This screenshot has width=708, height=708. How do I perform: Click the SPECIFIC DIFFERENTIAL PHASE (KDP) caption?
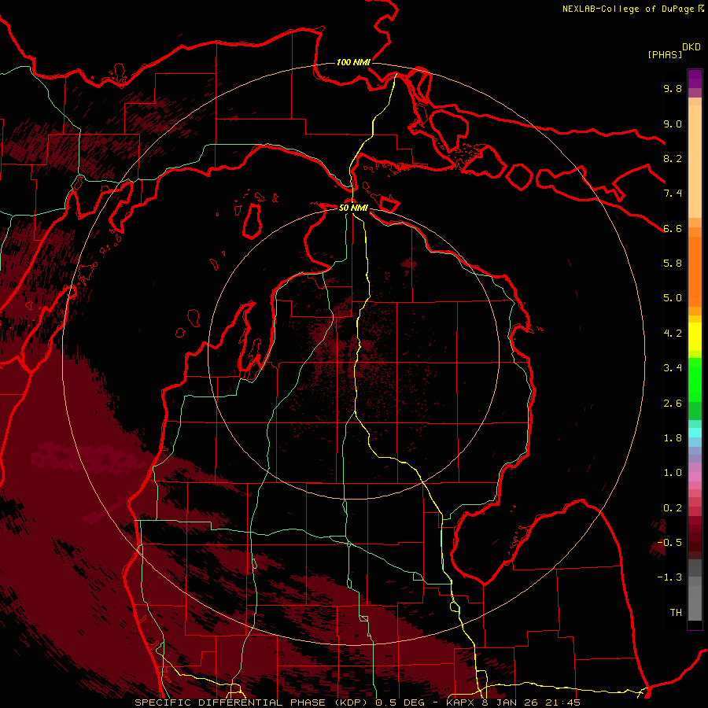point(249,703)
